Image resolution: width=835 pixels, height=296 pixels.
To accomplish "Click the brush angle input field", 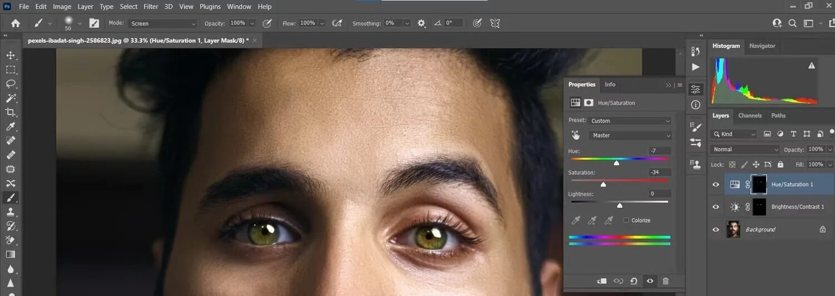I will 453,23.
